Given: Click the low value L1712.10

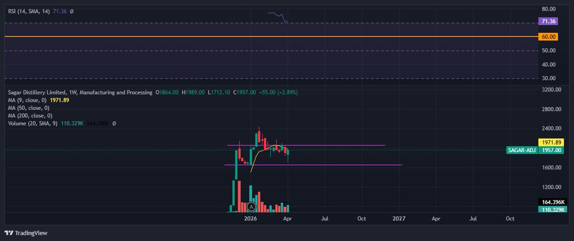Looking at the screenshot, I should [220, 92].
